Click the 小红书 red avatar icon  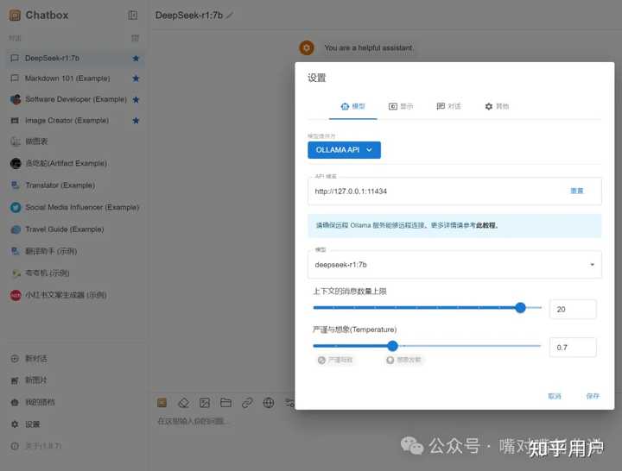click(16, 295)
